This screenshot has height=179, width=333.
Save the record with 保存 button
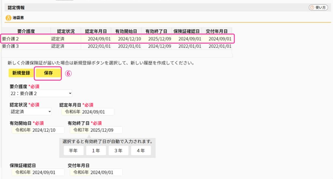coord(48,73)
